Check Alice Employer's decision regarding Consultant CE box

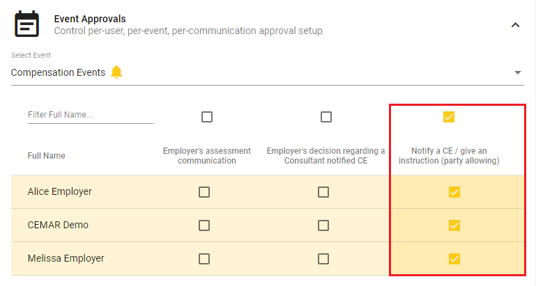[323, 192]
